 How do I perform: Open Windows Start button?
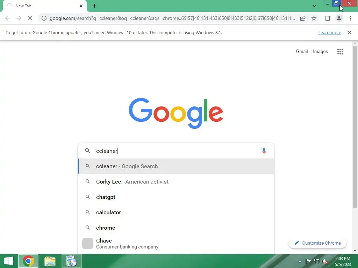pos(9,261)
